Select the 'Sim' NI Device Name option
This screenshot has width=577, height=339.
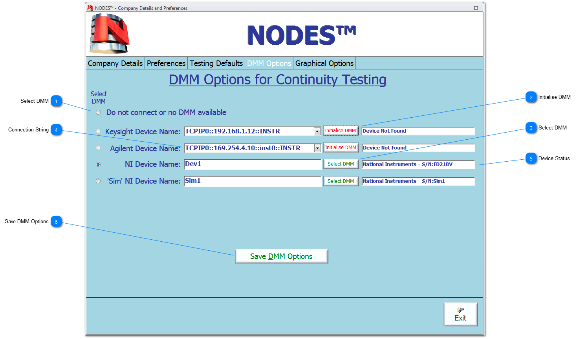tap(98, 181)
